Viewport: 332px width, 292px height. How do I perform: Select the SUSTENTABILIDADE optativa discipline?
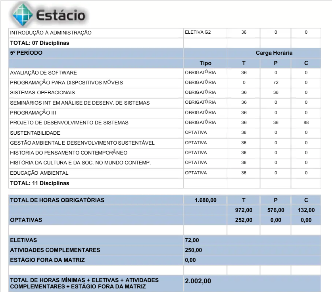[x=34, y=132]
